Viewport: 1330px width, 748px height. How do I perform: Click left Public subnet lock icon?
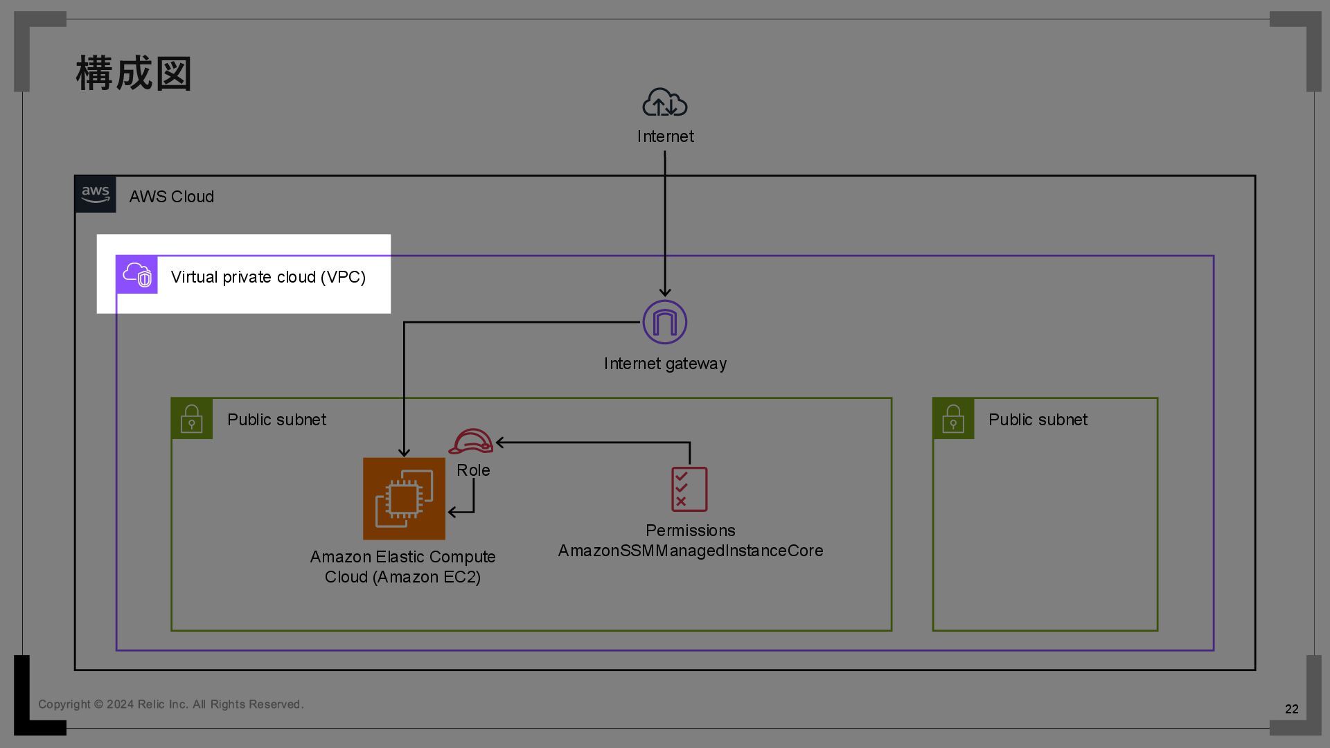coord(192,419)
